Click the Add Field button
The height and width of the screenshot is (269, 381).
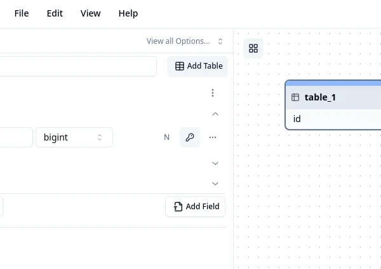(196, 207)
